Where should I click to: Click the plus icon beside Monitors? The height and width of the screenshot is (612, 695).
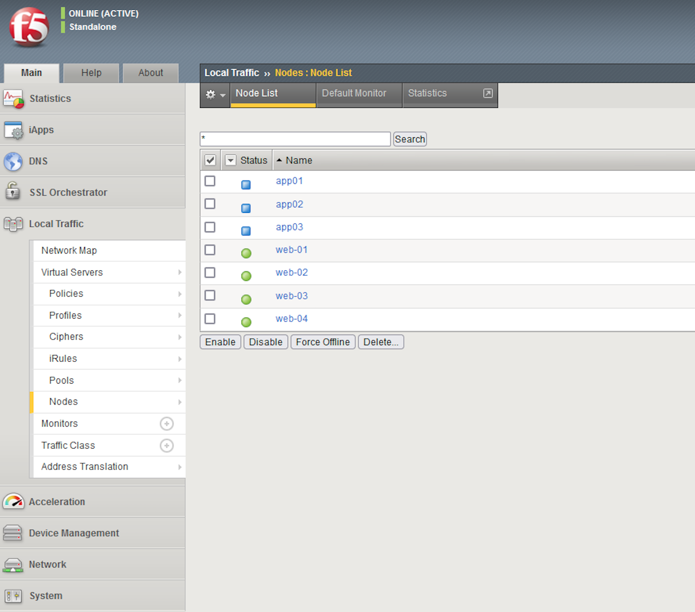pos(166,424)
